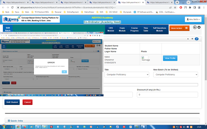Toggle panel visibility with eye icon
The image size is (207, 129).
(192, 39)
